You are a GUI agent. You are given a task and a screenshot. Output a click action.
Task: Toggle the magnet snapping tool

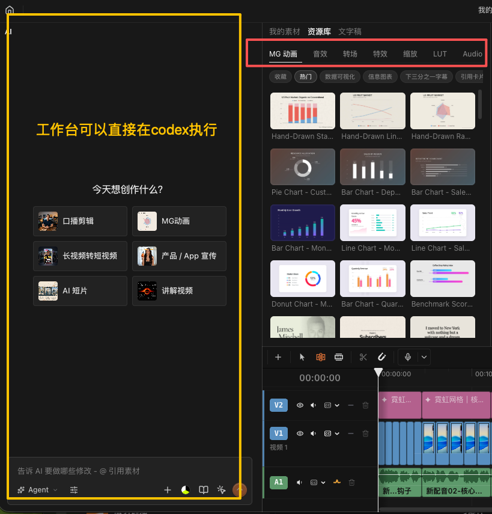pos(381,357)
